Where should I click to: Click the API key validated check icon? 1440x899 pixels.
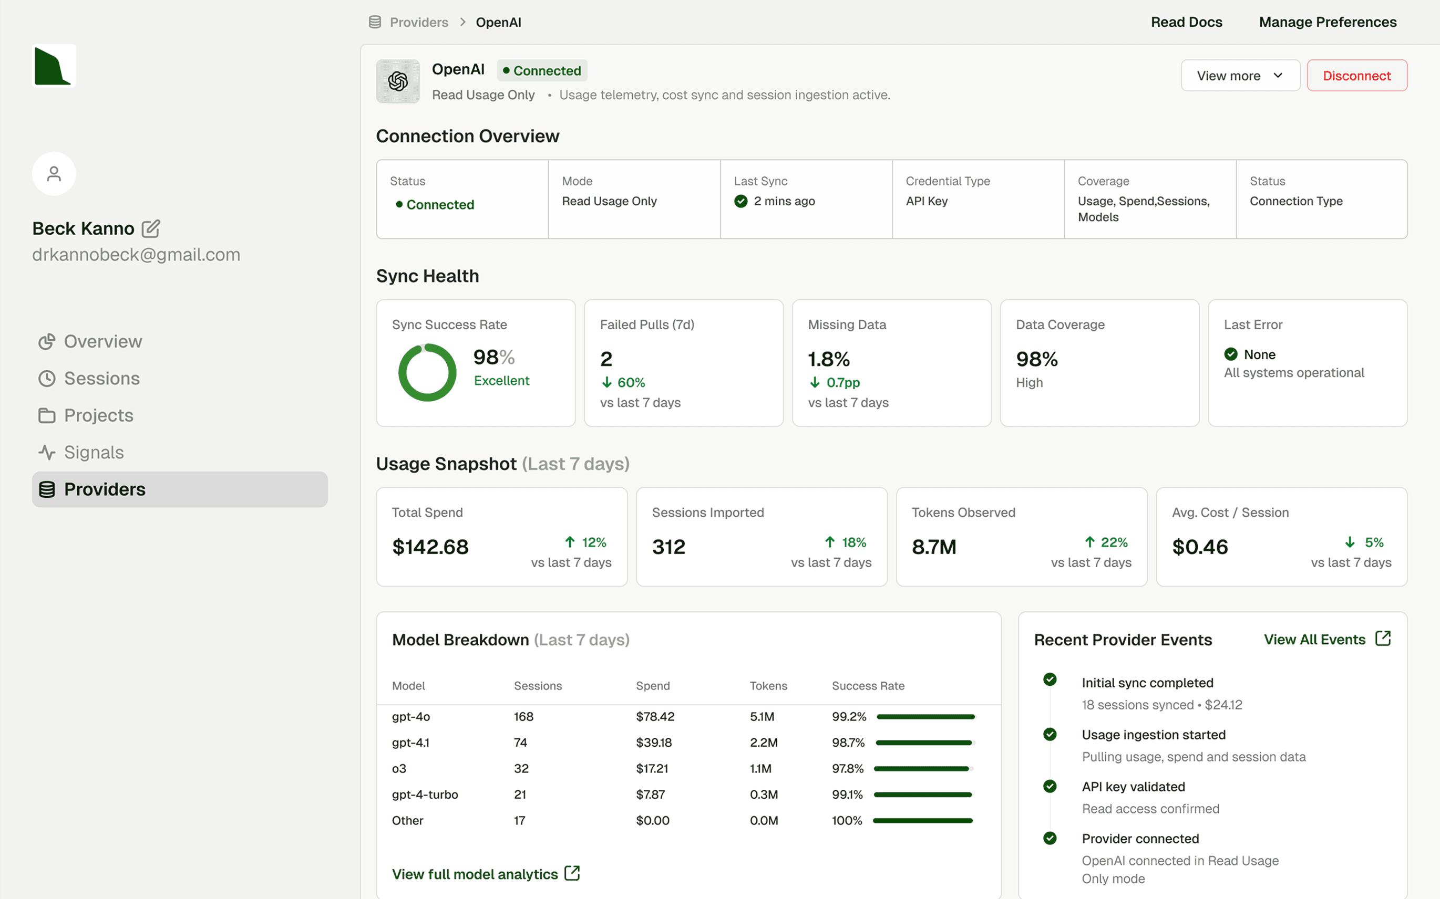click(1050, 786)
